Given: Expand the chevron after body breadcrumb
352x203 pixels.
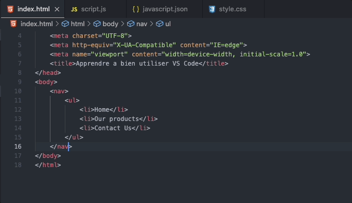Looking at the screenshot, I should coord(122,24).
